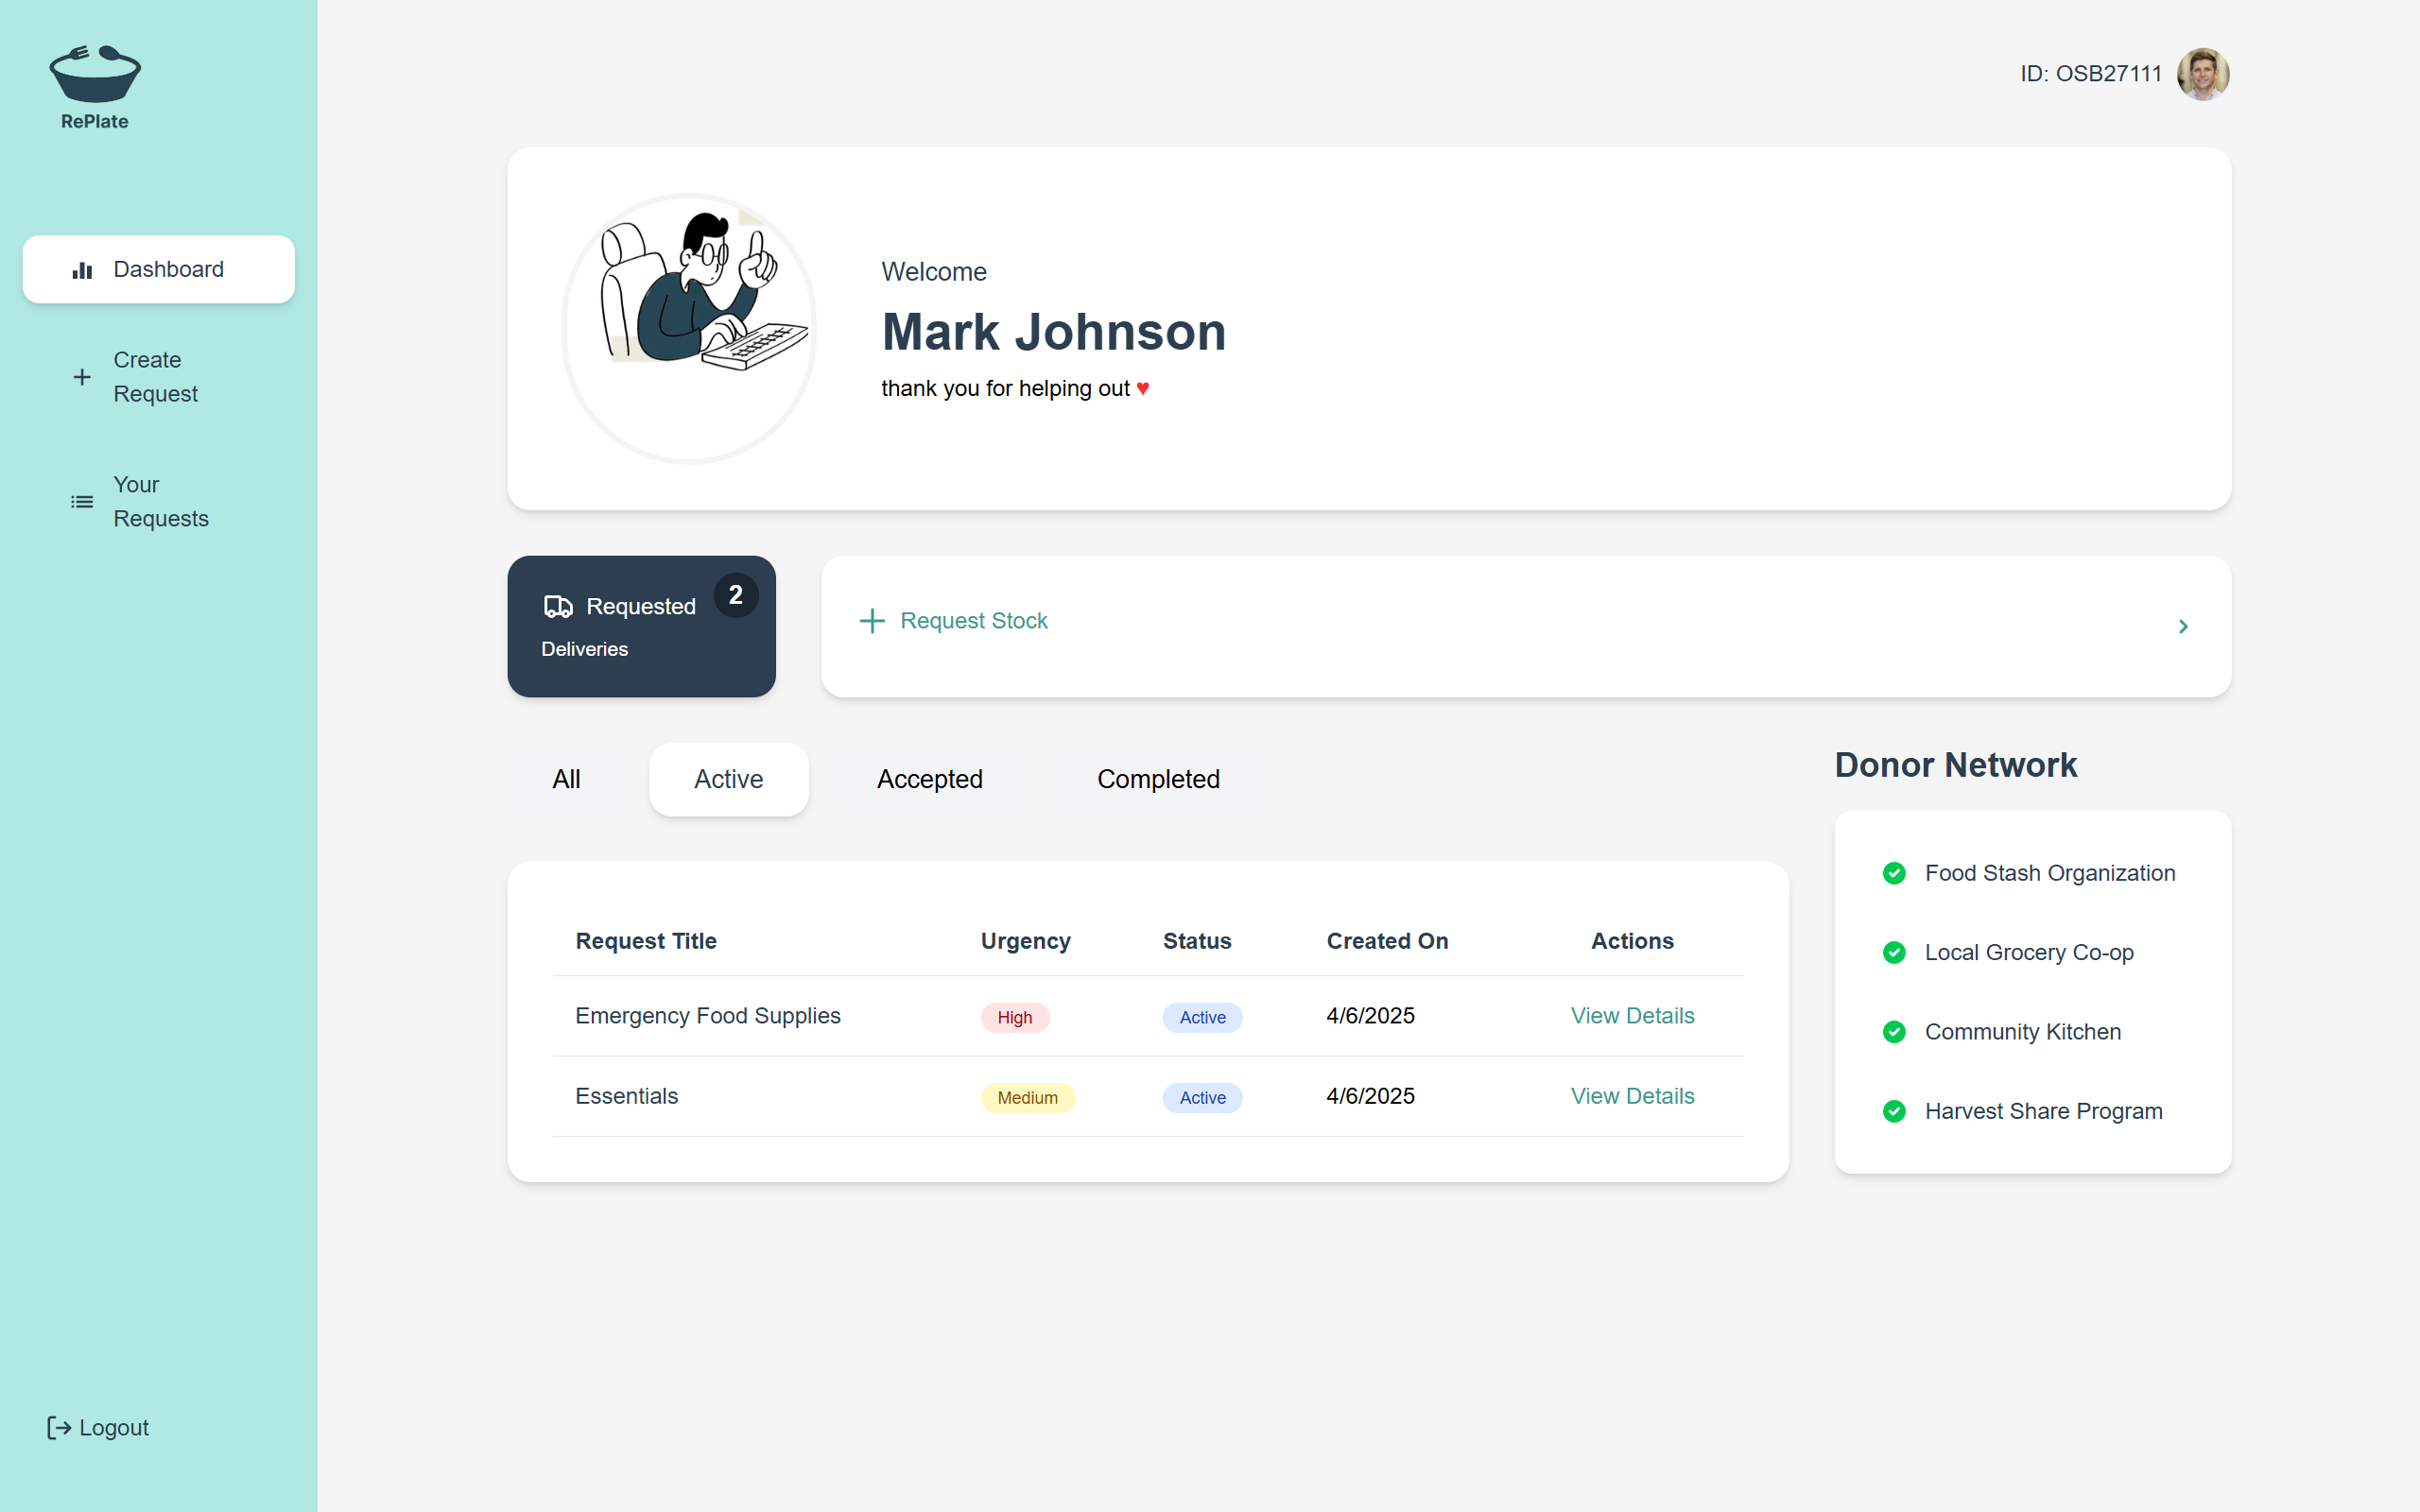The image size is (2420, 1512).
Task: Open Your Requests in the sidebar
Action: 160,502
